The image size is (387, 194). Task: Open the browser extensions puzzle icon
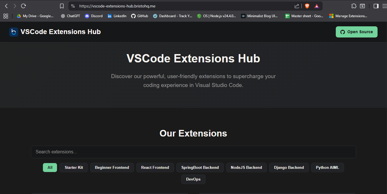click(x=354, y=6)
